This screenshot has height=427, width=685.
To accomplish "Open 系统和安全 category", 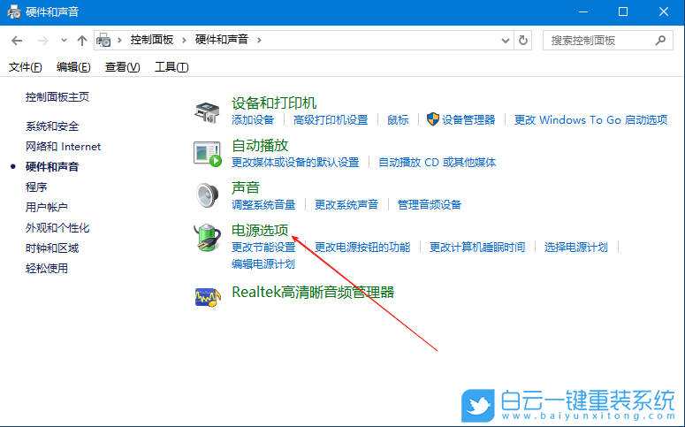I will click(52, 126).
